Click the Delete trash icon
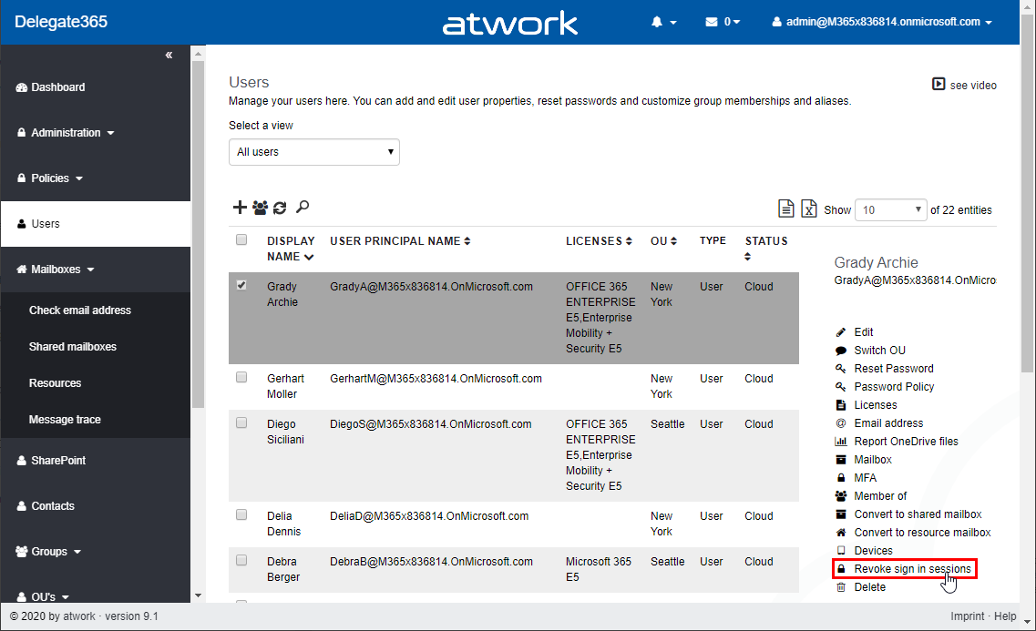Viewport: 1036px width, 631px height. [x=840, y=586]
